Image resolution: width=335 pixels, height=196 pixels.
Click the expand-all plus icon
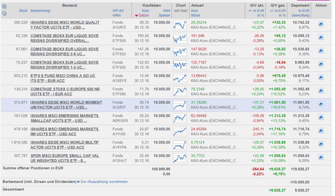pos(4,6)
